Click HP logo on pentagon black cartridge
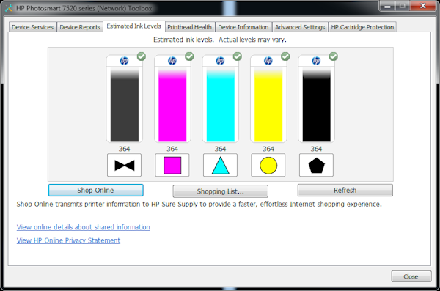This screenshot has height=291, width=440. pyautogui.click(x=316, y=61)
